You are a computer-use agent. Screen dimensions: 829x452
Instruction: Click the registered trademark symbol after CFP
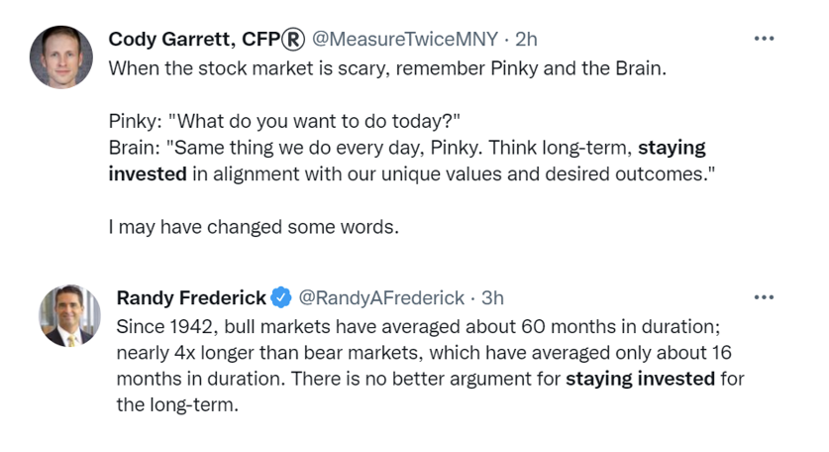[293, 40]
